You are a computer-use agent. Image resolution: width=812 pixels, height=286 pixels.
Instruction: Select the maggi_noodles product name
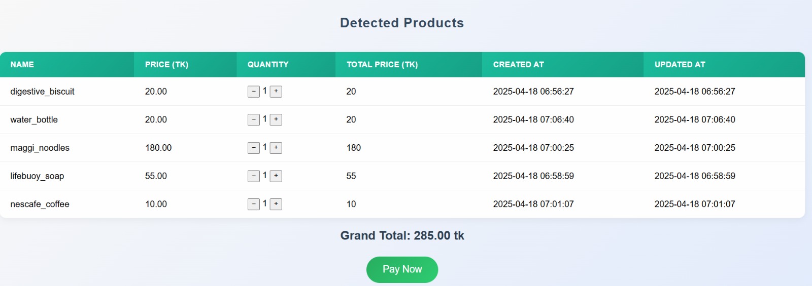40,148
